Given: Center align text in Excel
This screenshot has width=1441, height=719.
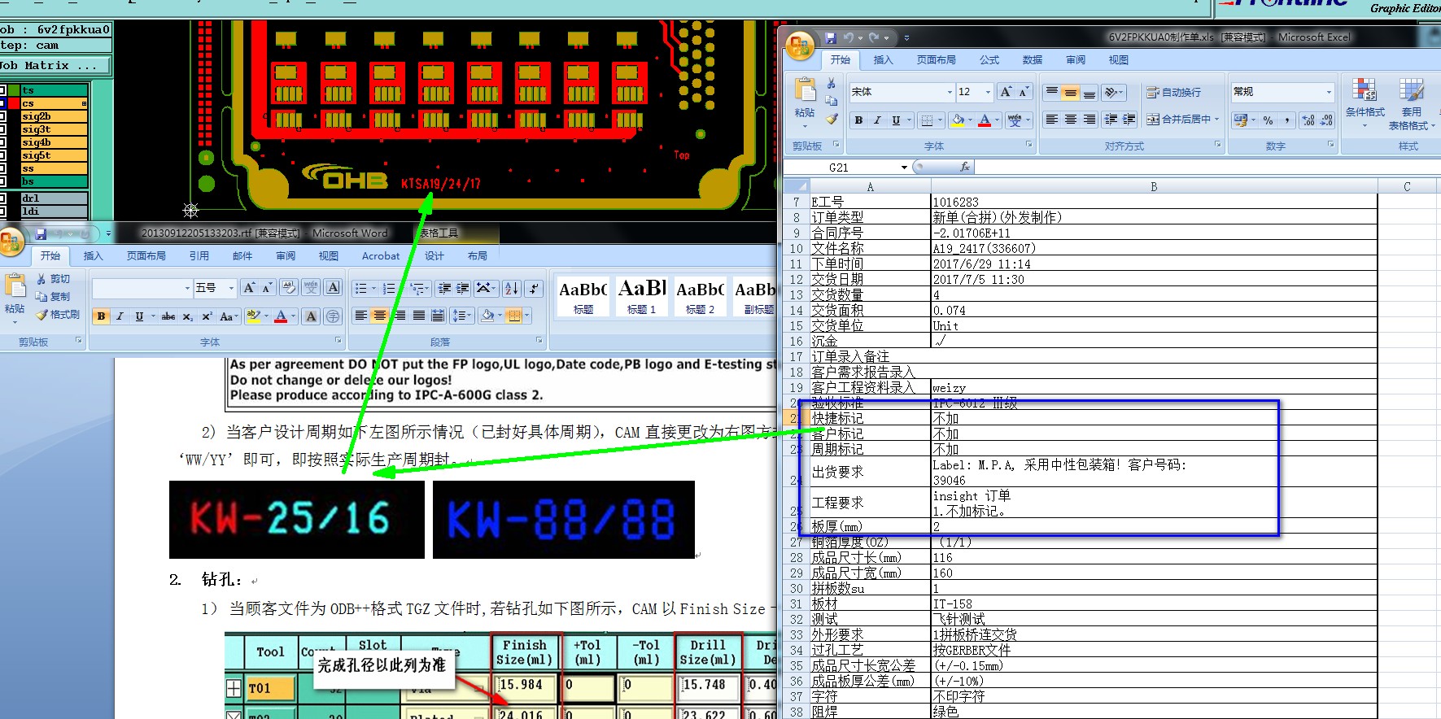Looking at the screenshot, I should [x=1071, y=120].
